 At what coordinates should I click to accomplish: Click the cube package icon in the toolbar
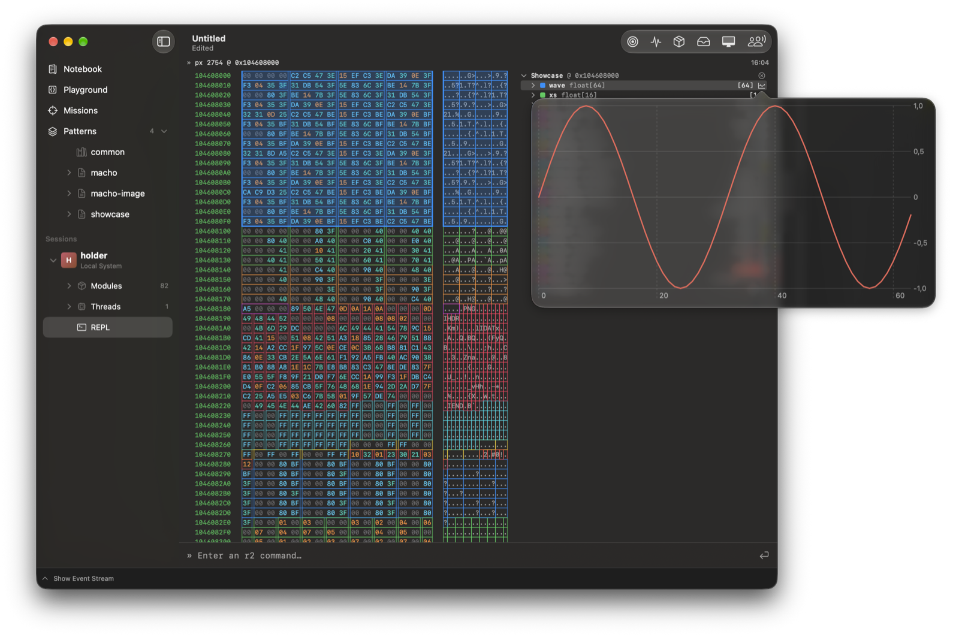679,41
